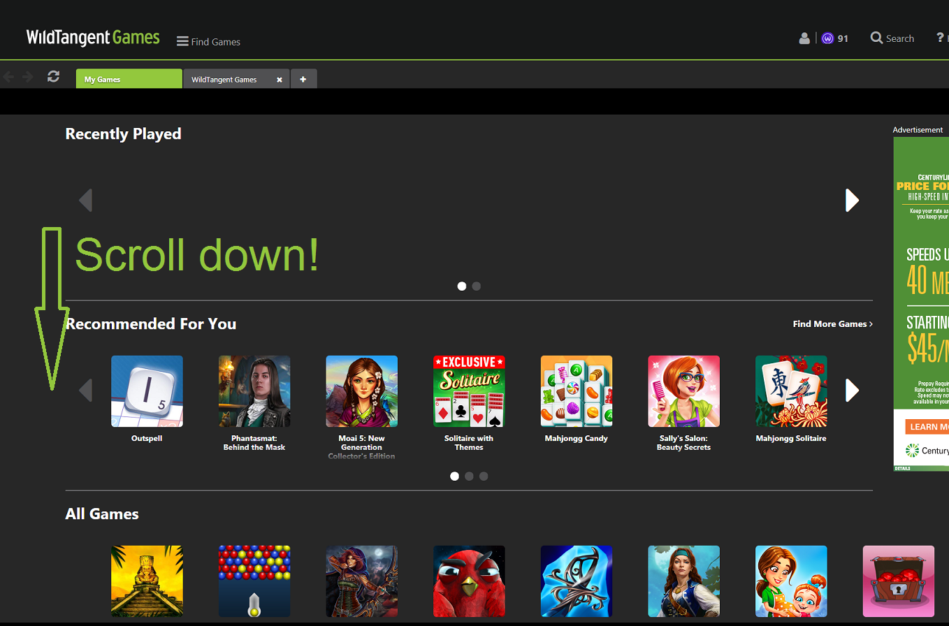Screen dimensions: 949x626
Task: Open the mother and baby game tile
Action: [x=791, y=581]
